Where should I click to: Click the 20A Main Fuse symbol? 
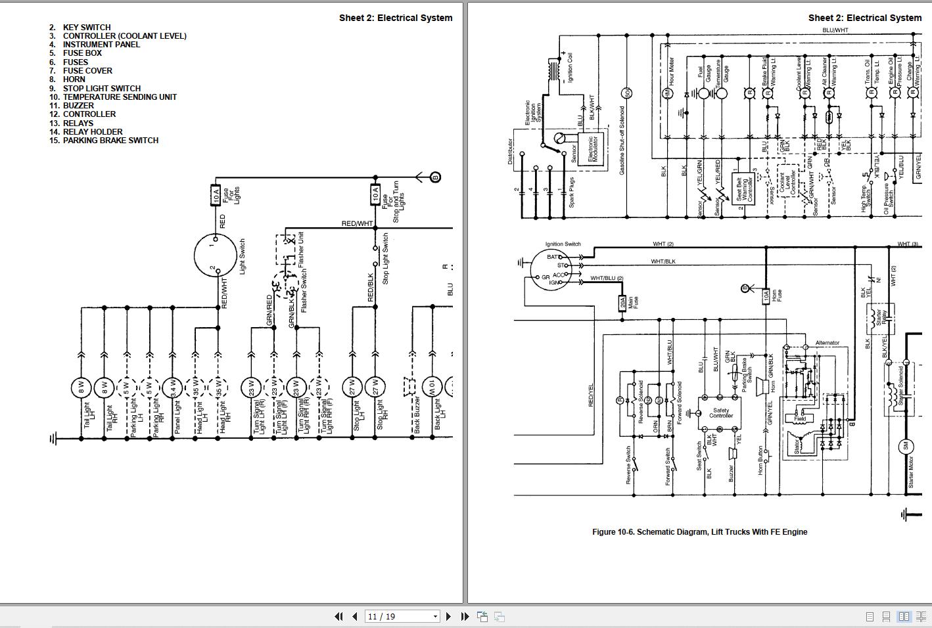pyautogui.click(x=622, y=303)
